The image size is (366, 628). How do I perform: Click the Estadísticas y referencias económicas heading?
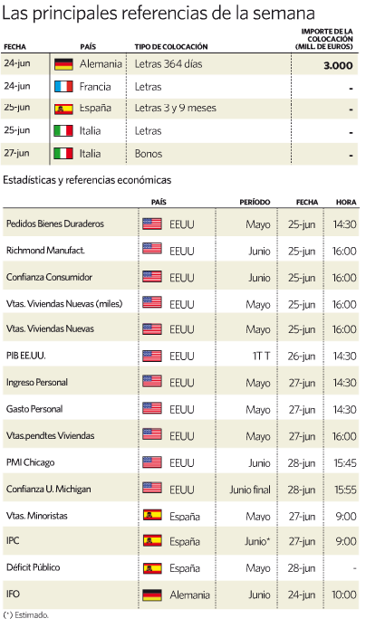[x=87, y=180]
